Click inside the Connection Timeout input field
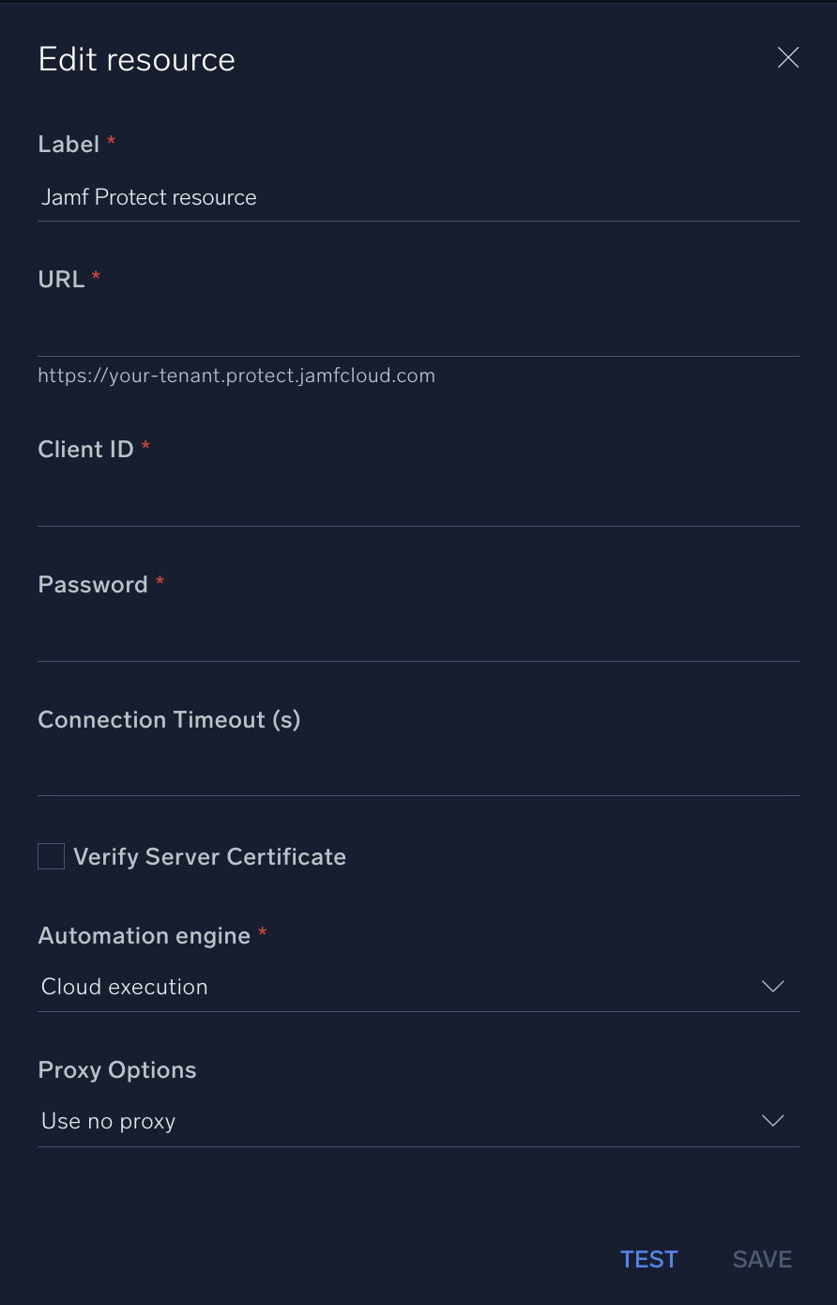 [418, 770]
